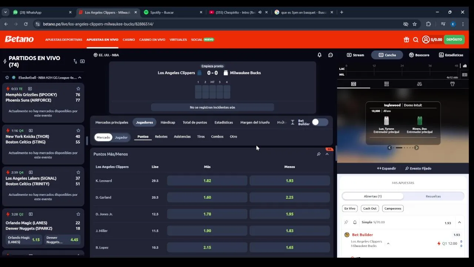This screenshot has height=267, width=474.
Task: Select the Mercado view option
Action: pyautogui.click(x=103, y=137)
